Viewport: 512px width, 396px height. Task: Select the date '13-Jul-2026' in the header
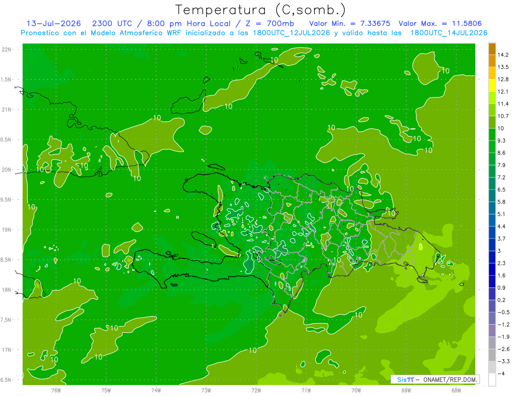point(55,23)
